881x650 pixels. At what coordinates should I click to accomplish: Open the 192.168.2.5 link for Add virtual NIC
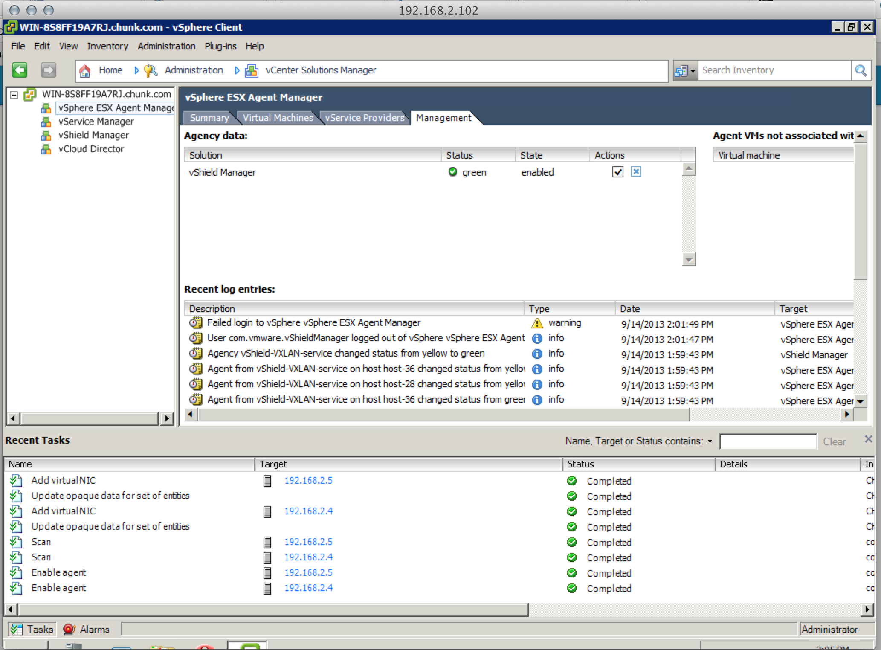[x=308, y=480]
